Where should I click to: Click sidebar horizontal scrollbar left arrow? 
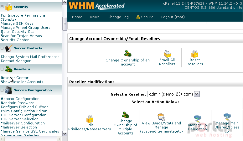pyautogui.click(x=2, y=139)
